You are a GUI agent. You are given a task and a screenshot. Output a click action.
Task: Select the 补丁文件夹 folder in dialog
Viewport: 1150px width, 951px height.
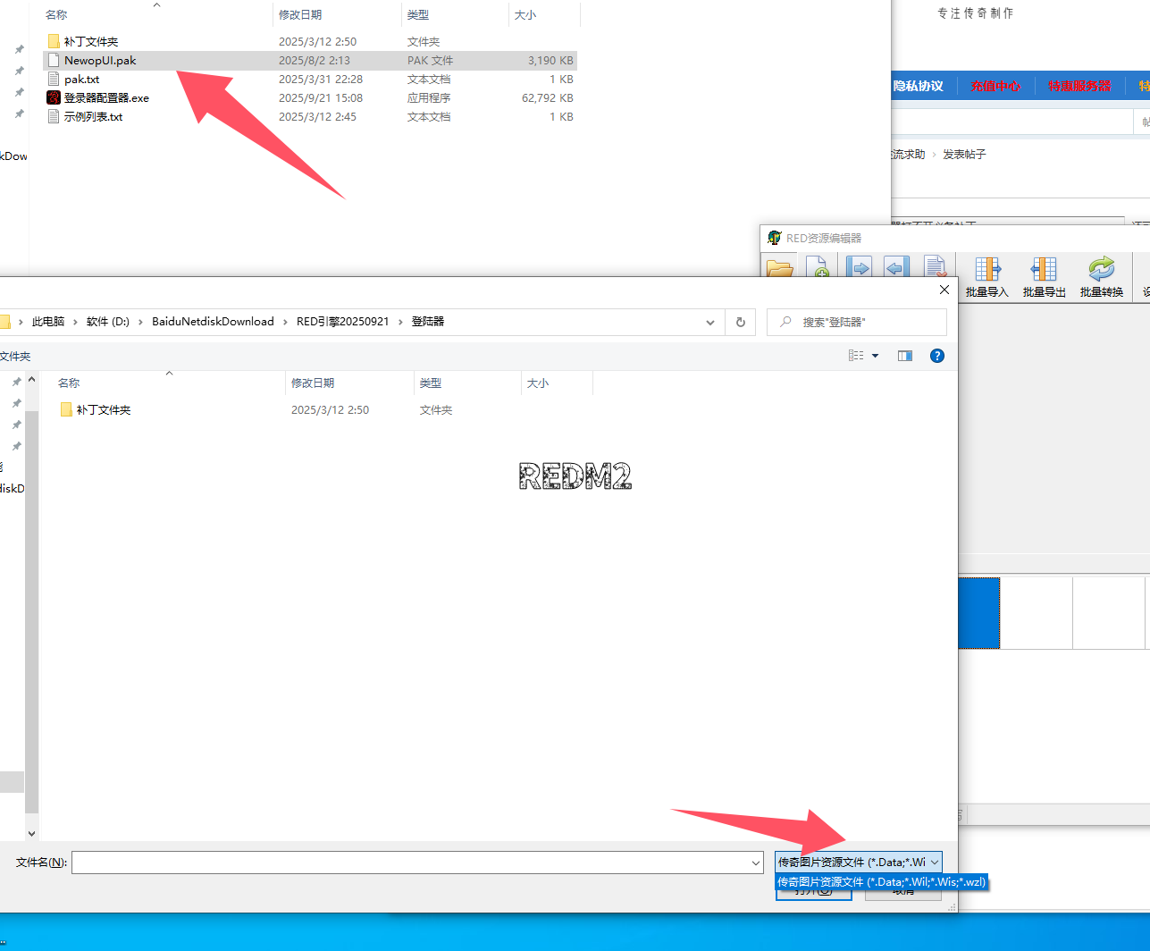click(x=104, y=410)
